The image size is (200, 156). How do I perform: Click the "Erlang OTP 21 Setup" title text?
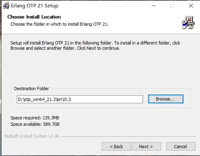point(35,6)
